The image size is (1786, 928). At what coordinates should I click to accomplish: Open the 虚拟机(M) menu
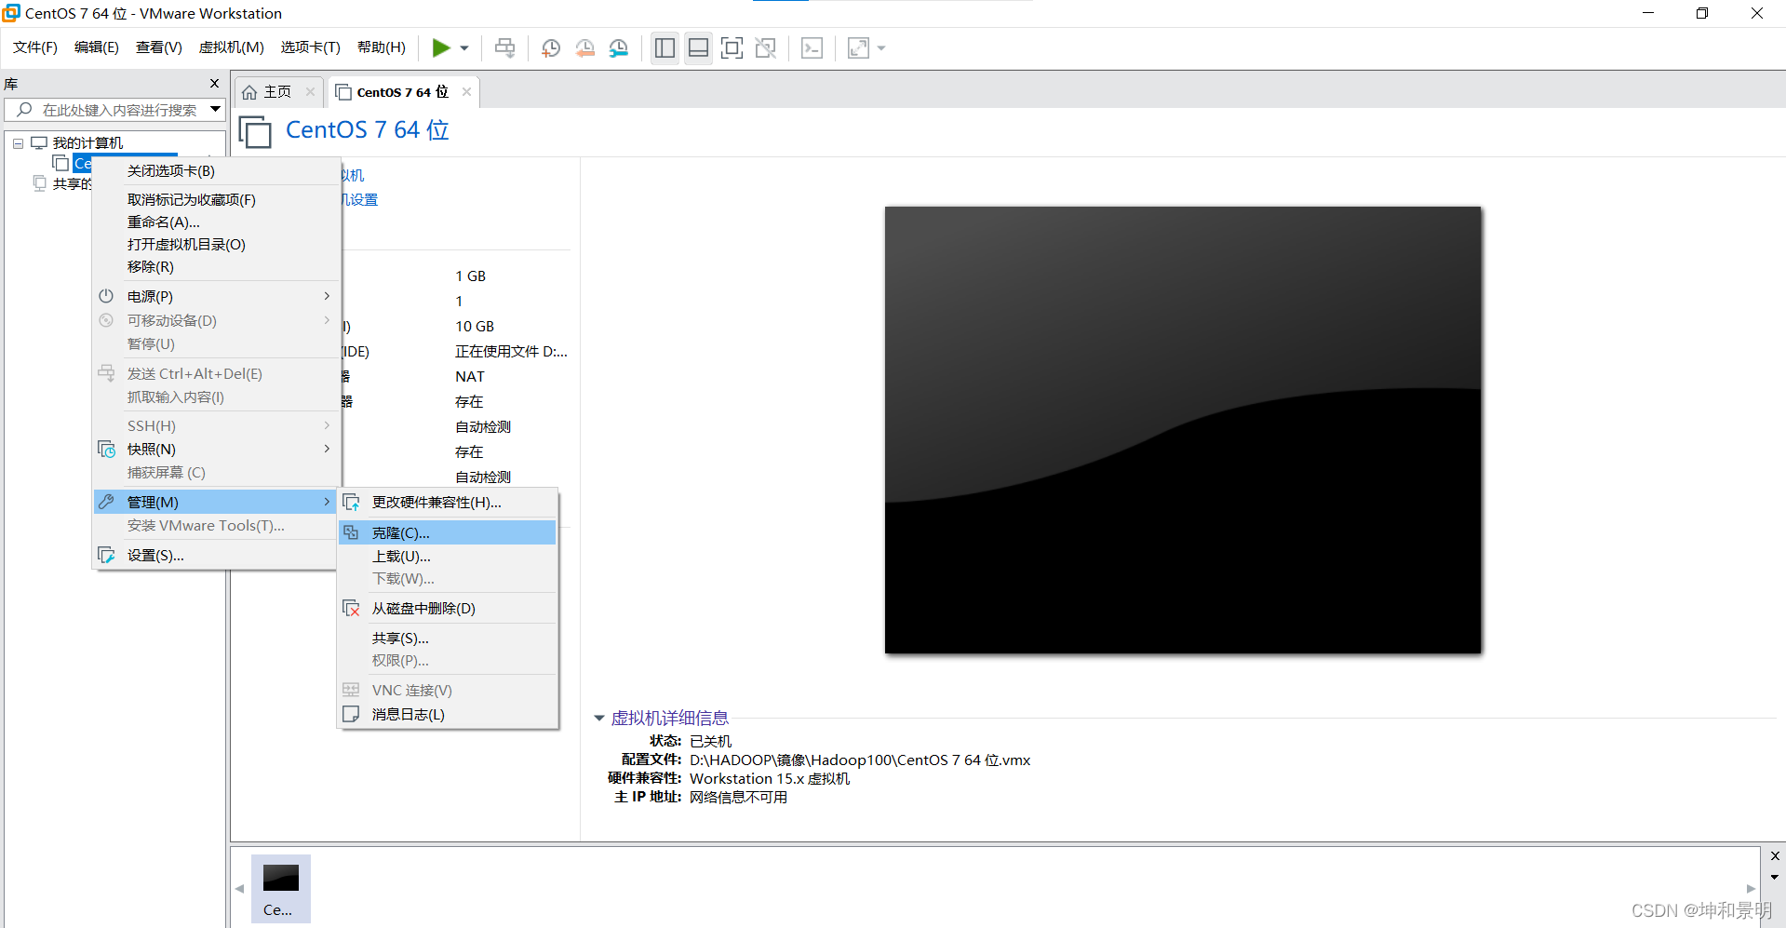(x=232, y=47)
